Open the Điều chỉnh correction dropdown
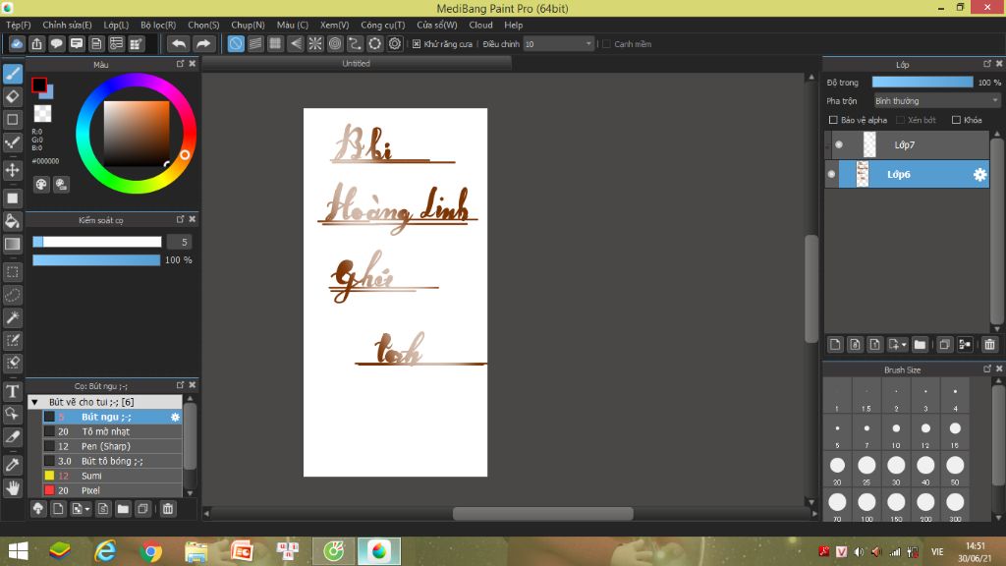This screenshot has width=1006, height=566. (558, 43)
